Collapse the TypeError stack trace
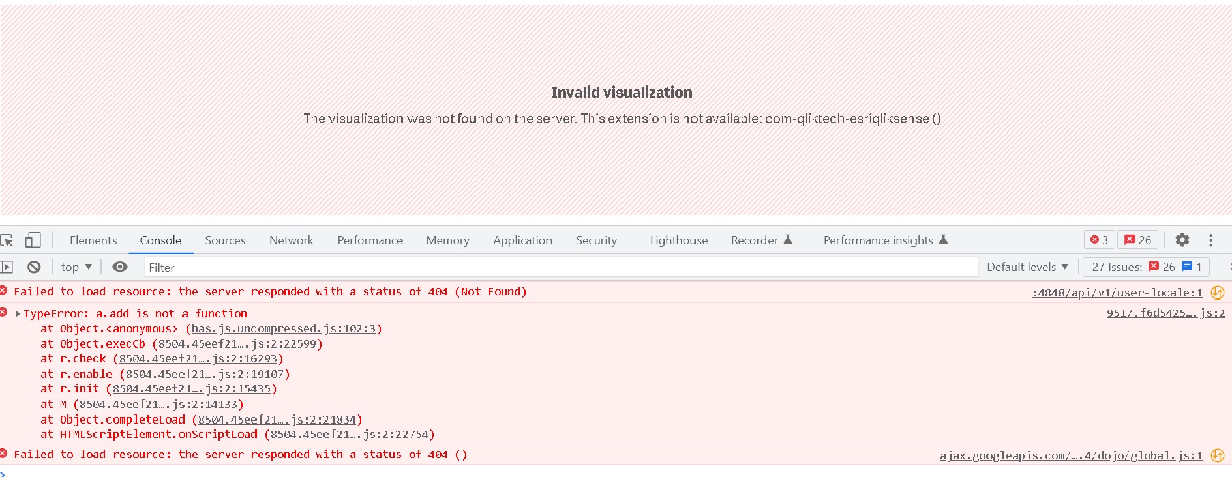The height and width of the screenshot is (477, 1232). tap(18, 314)
